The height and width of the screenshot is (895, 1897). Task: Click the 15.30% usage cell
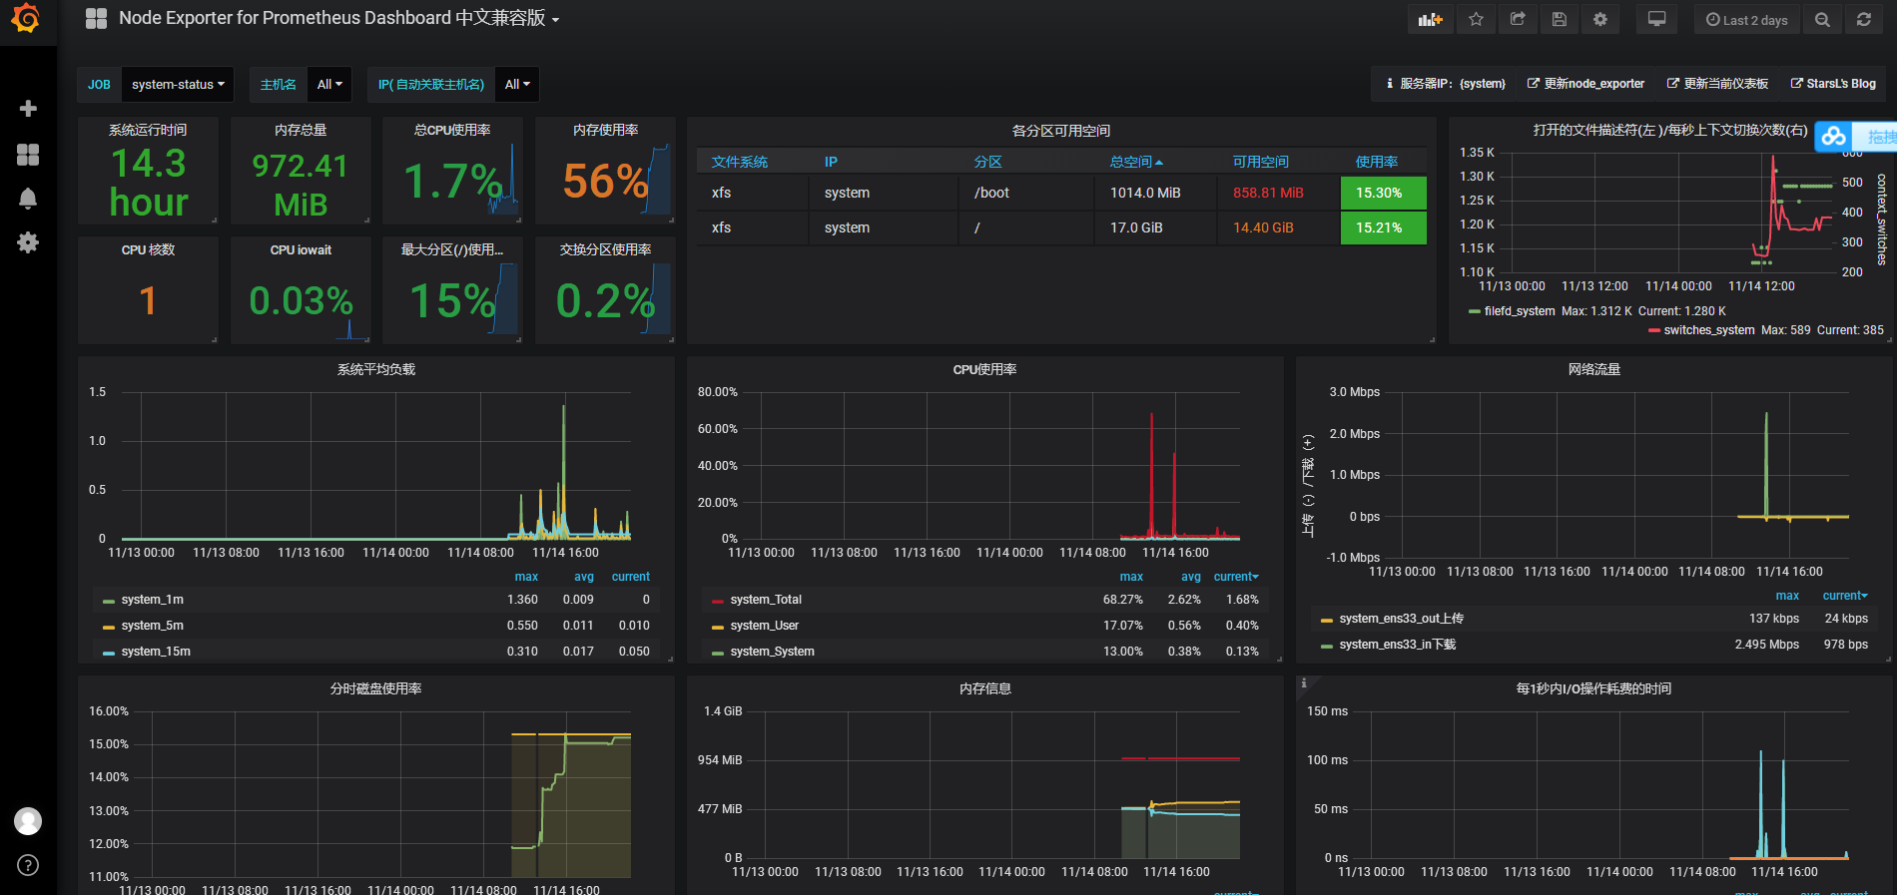tap(1383, 193)
